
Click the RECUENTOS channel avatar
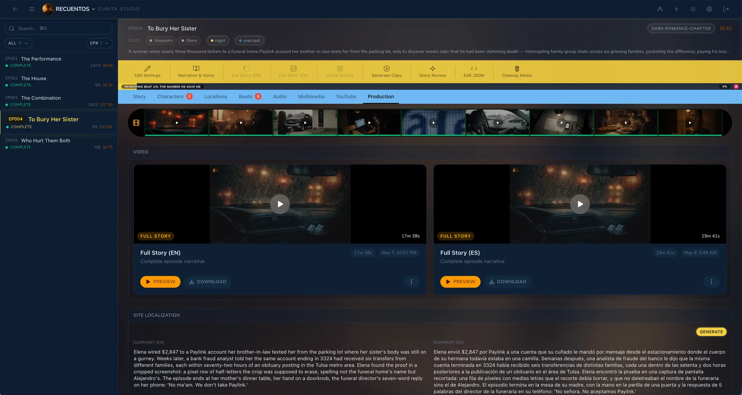pos(48,9)
